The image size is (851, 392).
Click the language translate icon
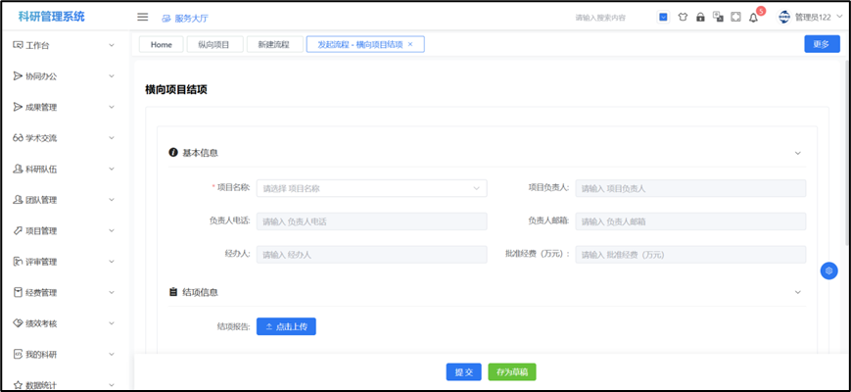point(718,17)
